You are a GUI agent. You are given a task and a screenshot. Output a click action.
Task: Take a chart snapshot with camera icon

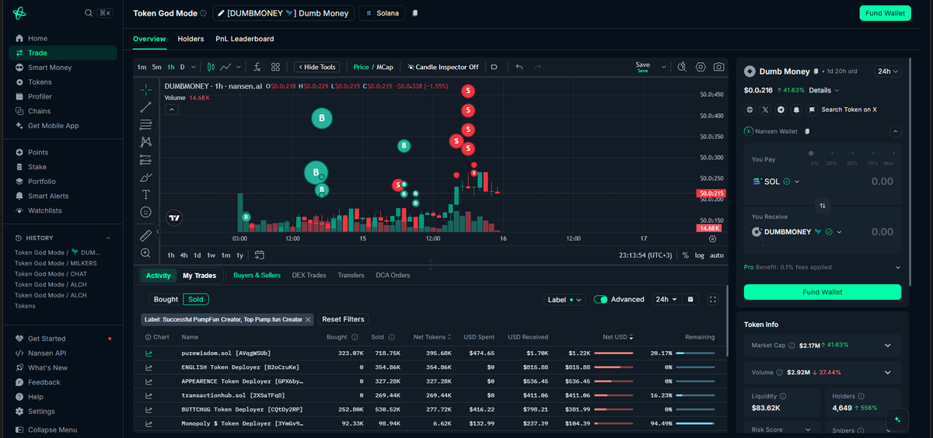(x=719, y=67)
